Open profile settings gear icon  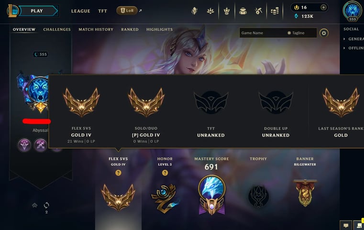(x=324, y=33)
